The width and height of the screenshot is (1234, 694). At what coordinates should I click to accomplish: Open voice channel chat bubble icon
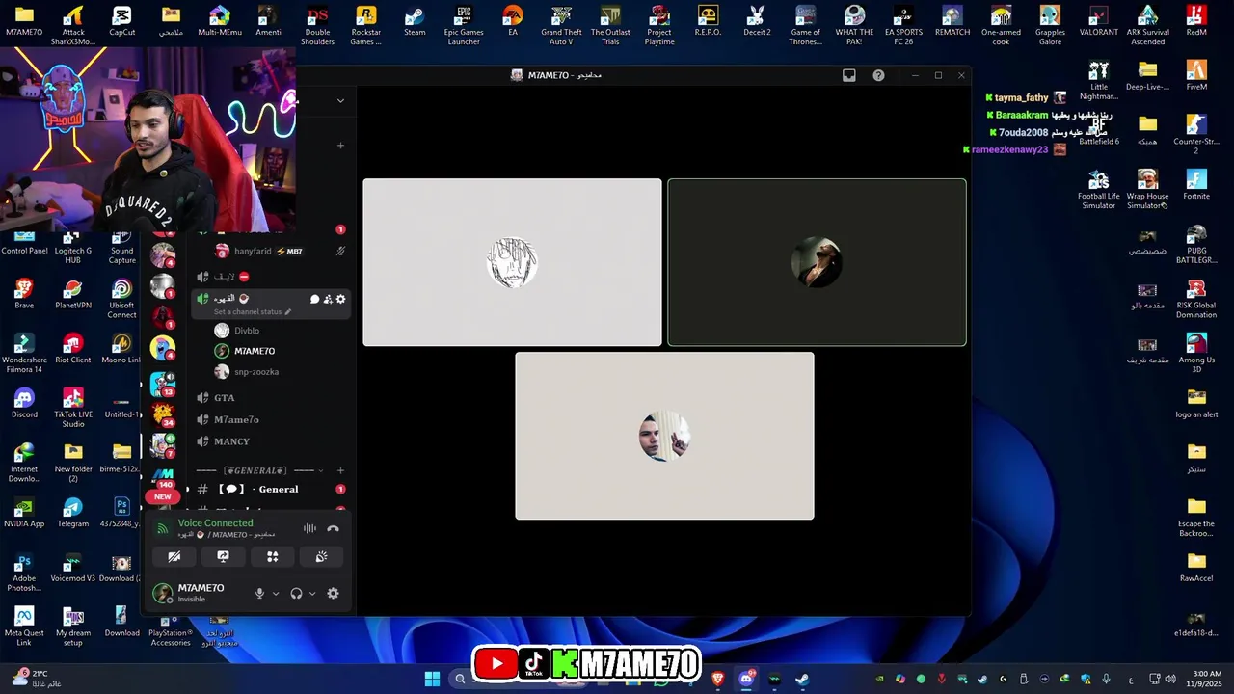tap(314, 300)
